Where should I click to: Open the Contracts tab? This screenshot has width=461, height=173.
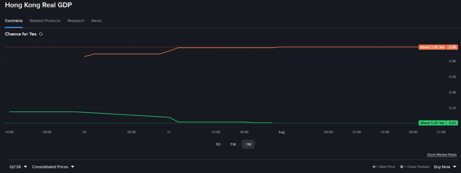click(x=14, y=21)
